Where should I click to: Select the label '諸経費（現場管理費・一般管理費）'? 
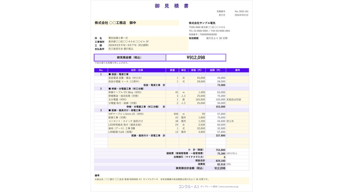point(185,153)
